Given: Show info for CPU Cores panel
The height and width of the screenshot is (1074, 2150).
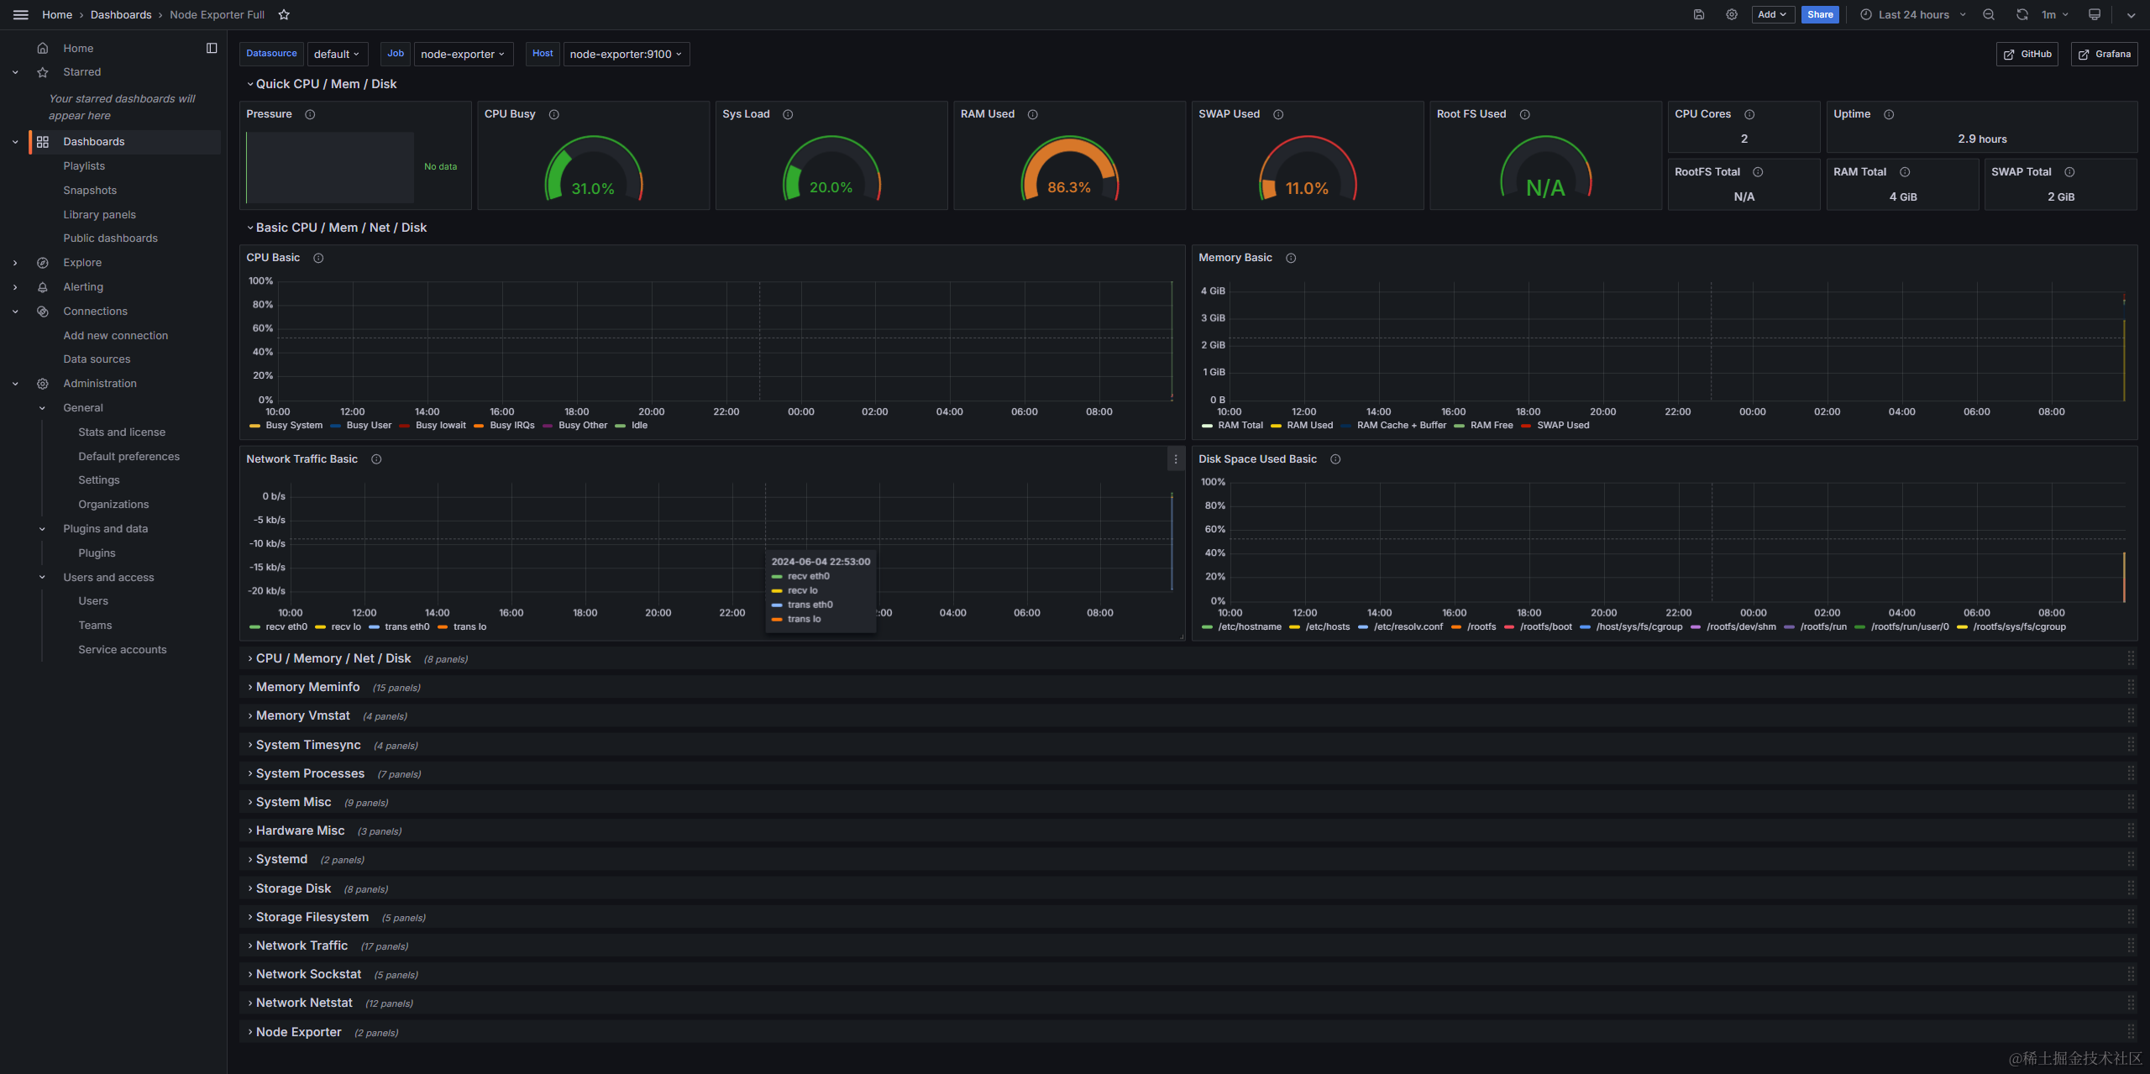Looking at the screenshot, I should point(1749,114).
